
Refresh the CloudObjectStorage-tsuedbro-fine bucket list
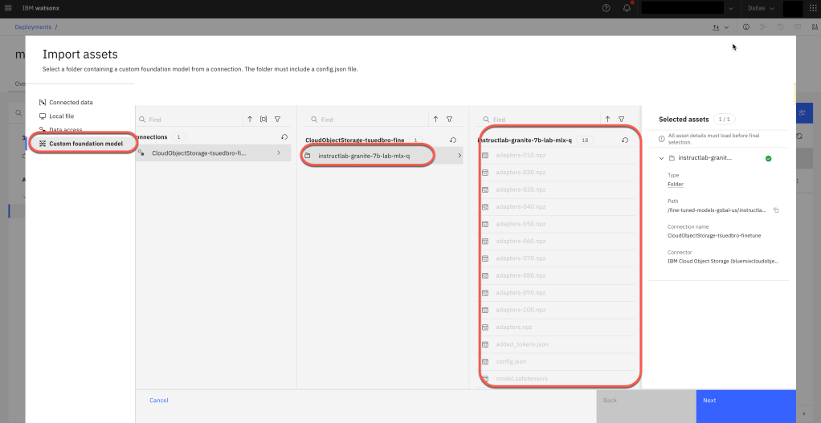pos(452,140)
